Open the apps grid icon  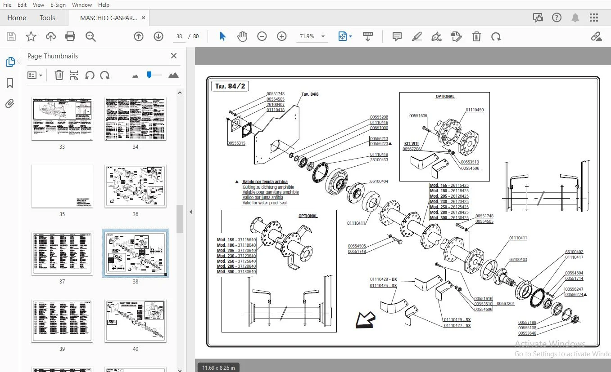(594, 18)
